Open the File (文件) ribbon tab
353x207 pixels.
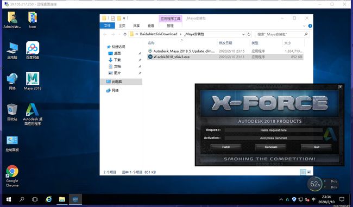point(108,26)
